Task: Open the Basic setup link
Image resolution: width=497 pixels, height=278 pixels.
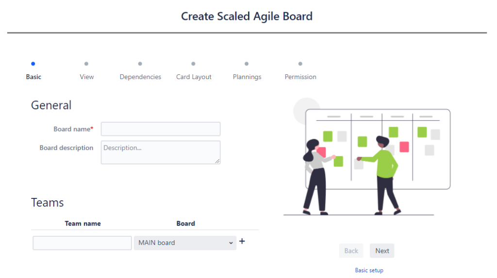Action: pos(369,270)
